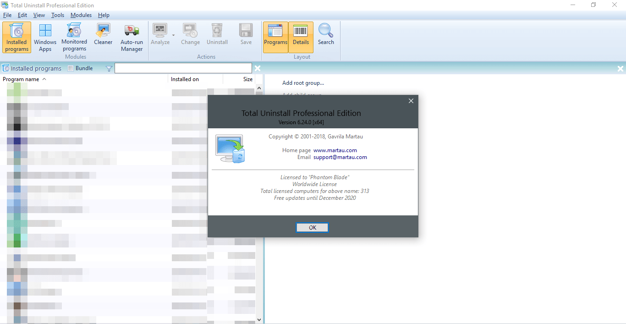Screen dimensions: 626x324
Task: Launch the Cleaner tool
Action: [x=103, y=34]
